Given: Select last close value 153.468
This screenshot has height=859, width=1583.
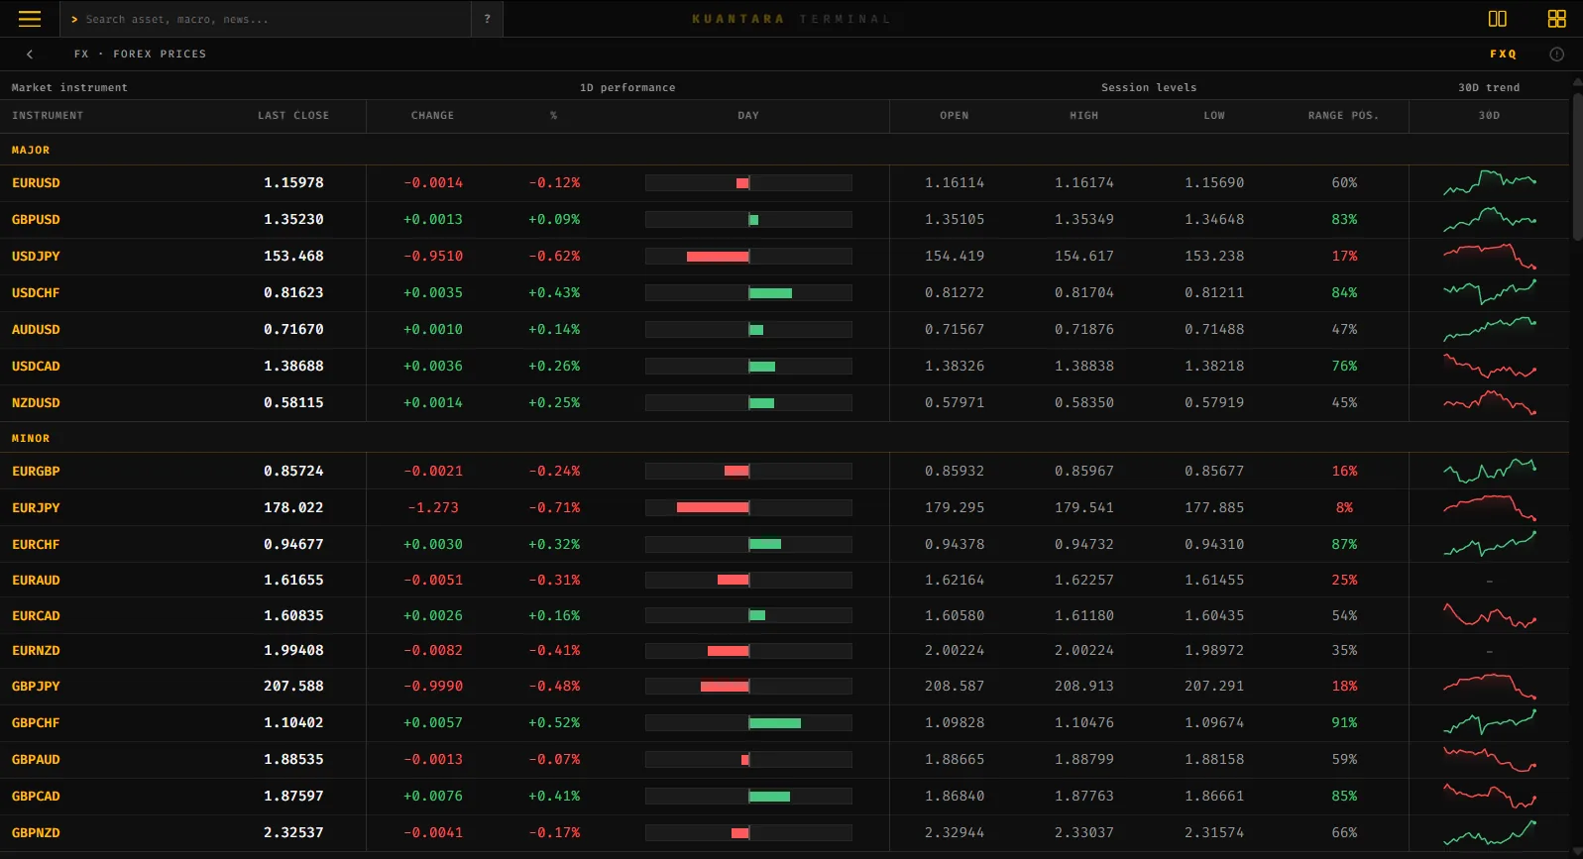Looking at the screenshot, I should pyautogui.click(x=293, y=257).
